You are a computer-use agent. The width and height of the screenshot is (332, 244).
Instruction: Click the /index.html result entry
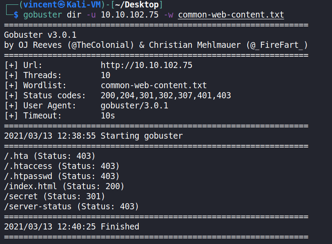tap(64, 187)
